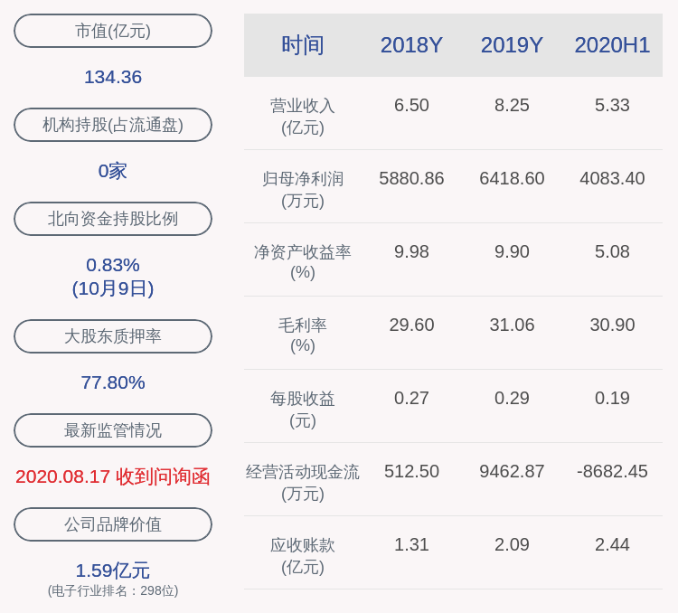Screen dimensions: 678x613
Task: Select receivables value 1.31
Action: click(x=411, y=543)
